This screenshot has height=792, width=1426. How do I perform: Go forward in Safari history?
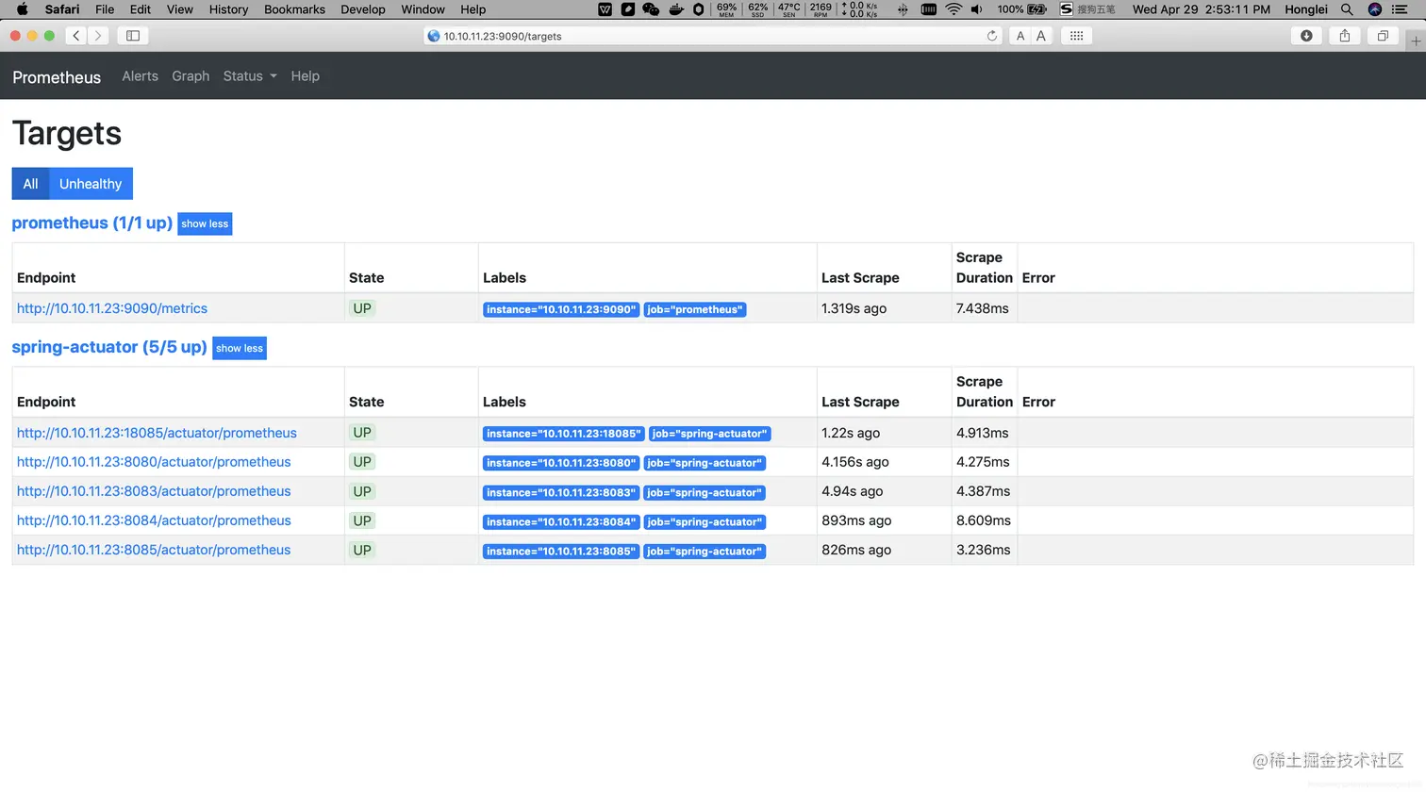pos(98,36)
